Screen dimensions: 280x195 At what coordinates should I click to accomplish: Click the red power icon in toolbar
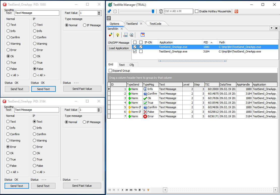(x=236, y=11)
